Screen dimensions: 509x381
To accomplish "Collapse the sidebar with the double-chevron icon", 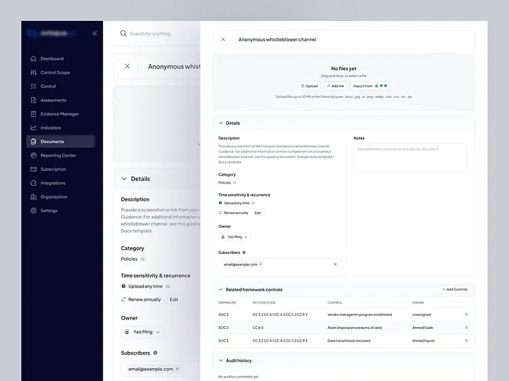I will pyautogui.click(x=95, y=33).
